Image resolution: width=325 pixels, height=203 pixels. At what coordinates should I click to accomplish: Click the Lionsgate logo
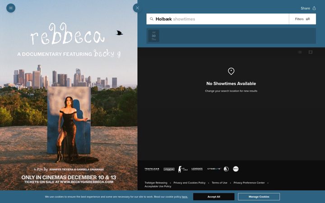[x=197, y=169]
